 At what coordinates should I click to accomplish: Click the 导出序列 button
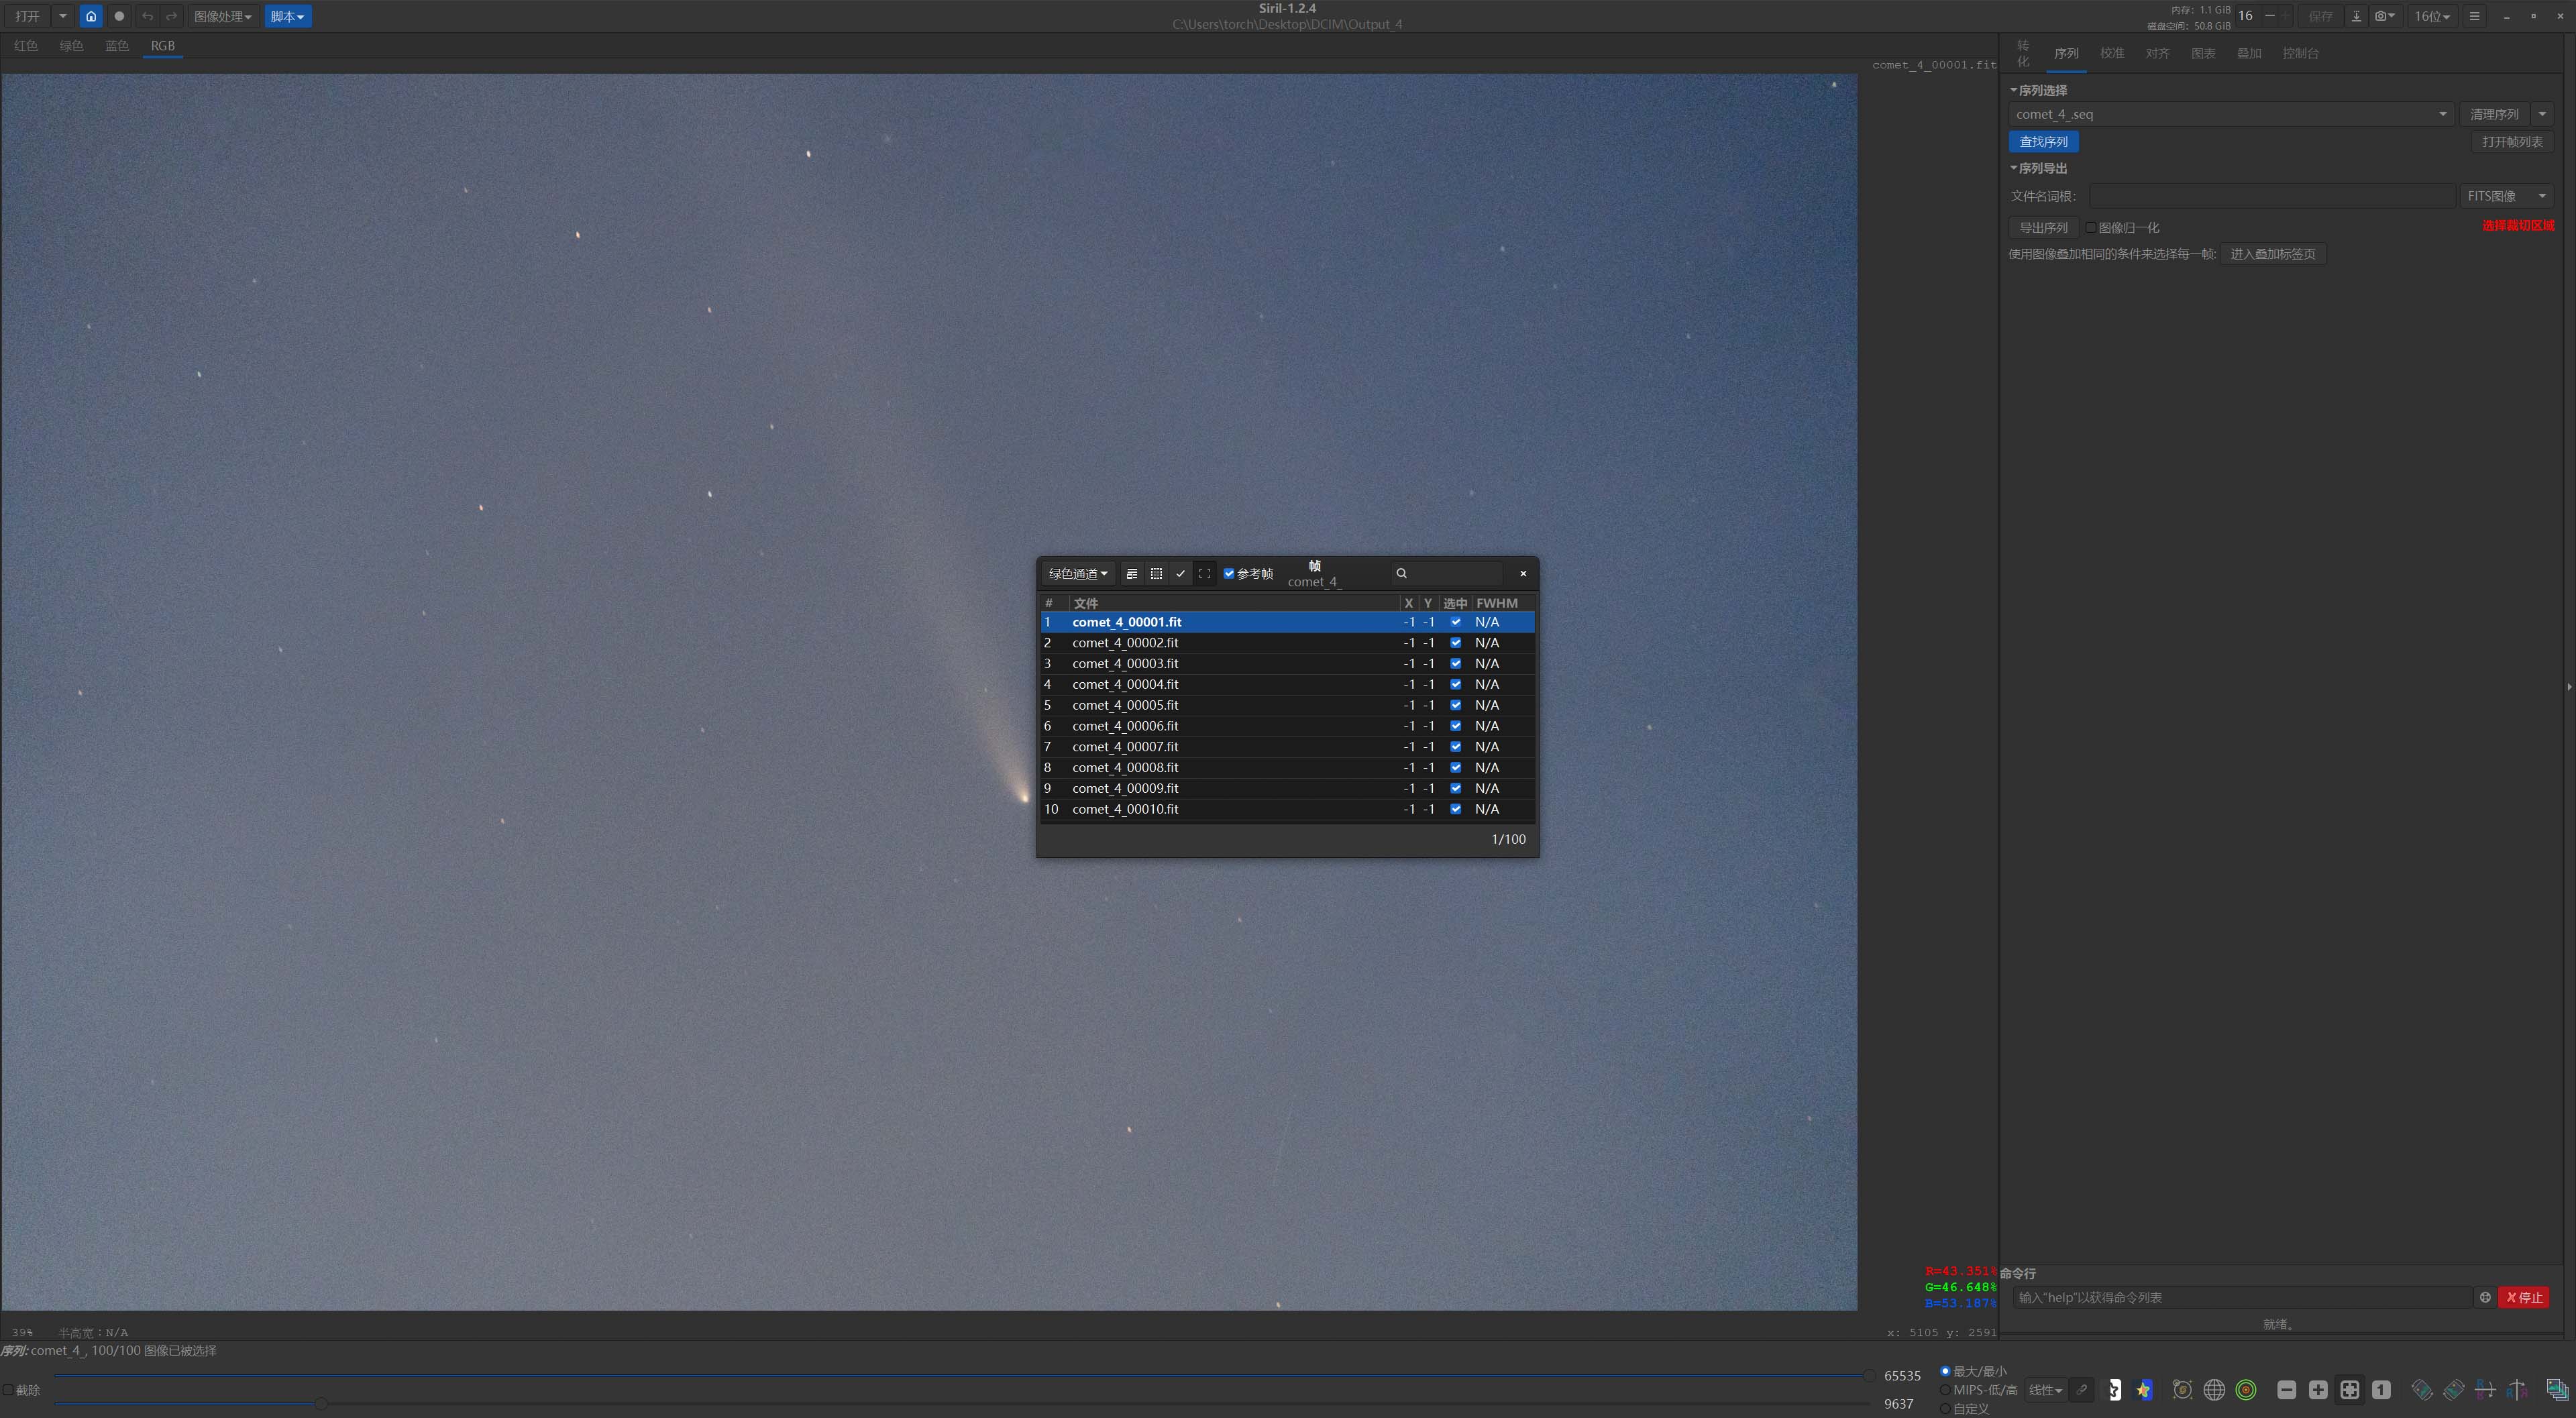(2043, 227)
